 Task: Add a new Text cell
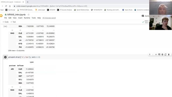click(x=13, y=22)
